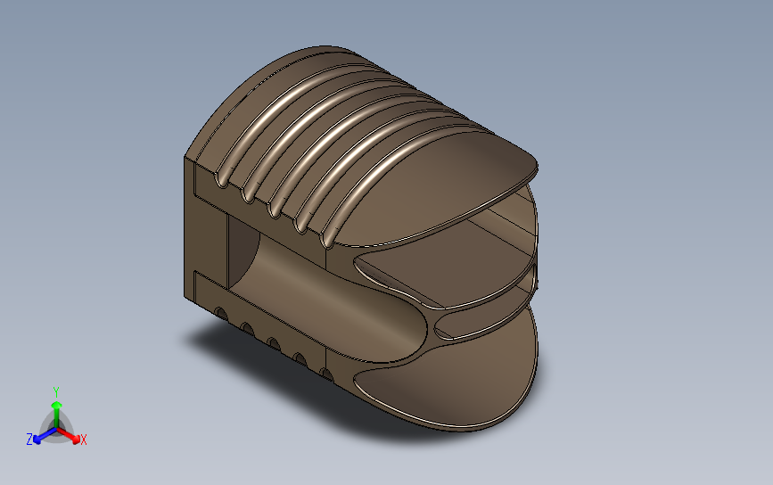Click the green Y axis arrow
Viewport: 773px width, 485px height.
pos(56,407)
